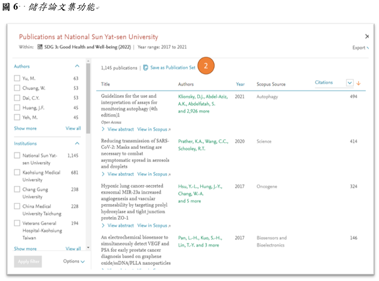Tick the National Sun Yat-sen University checkbox

point(17,155)
